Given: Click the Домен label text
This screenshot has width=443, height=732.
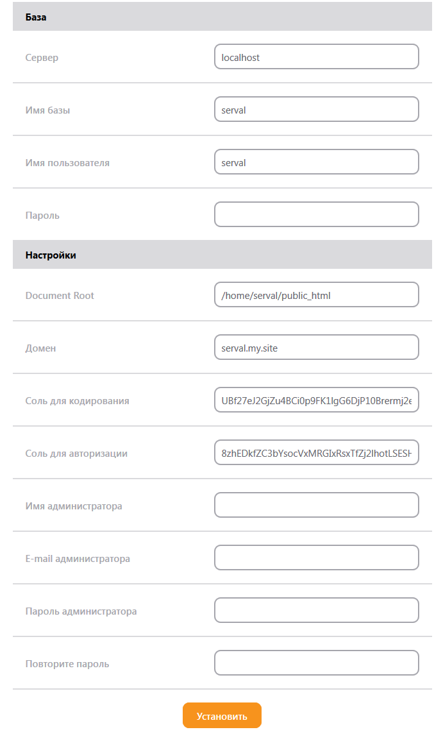Looking at the screenshot, I should (x=40, y=348).
